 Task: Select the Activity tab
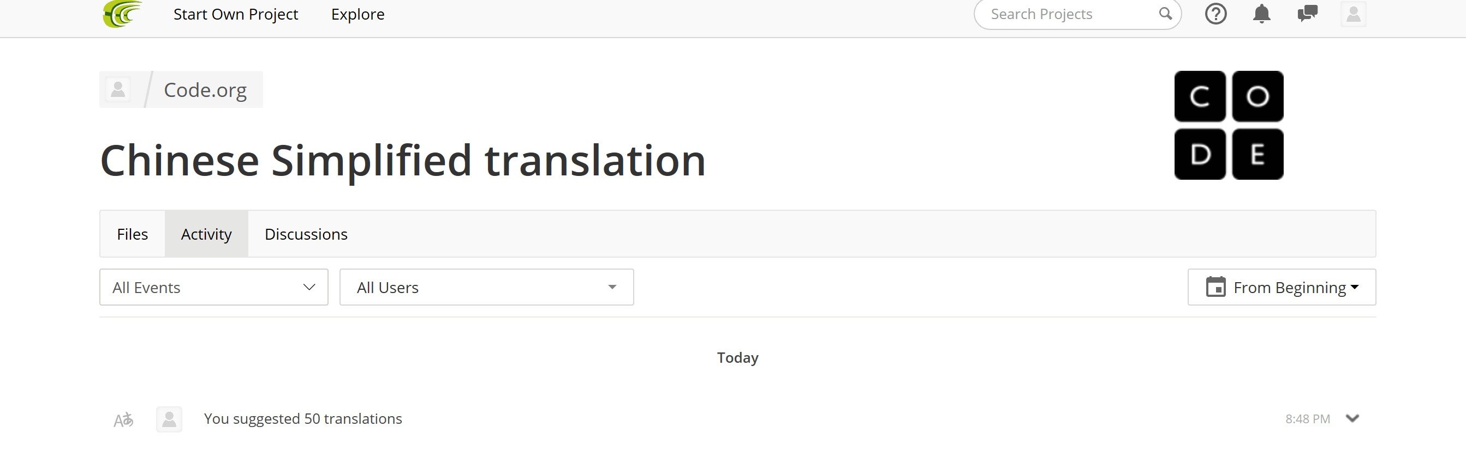(x=206, y=234)
